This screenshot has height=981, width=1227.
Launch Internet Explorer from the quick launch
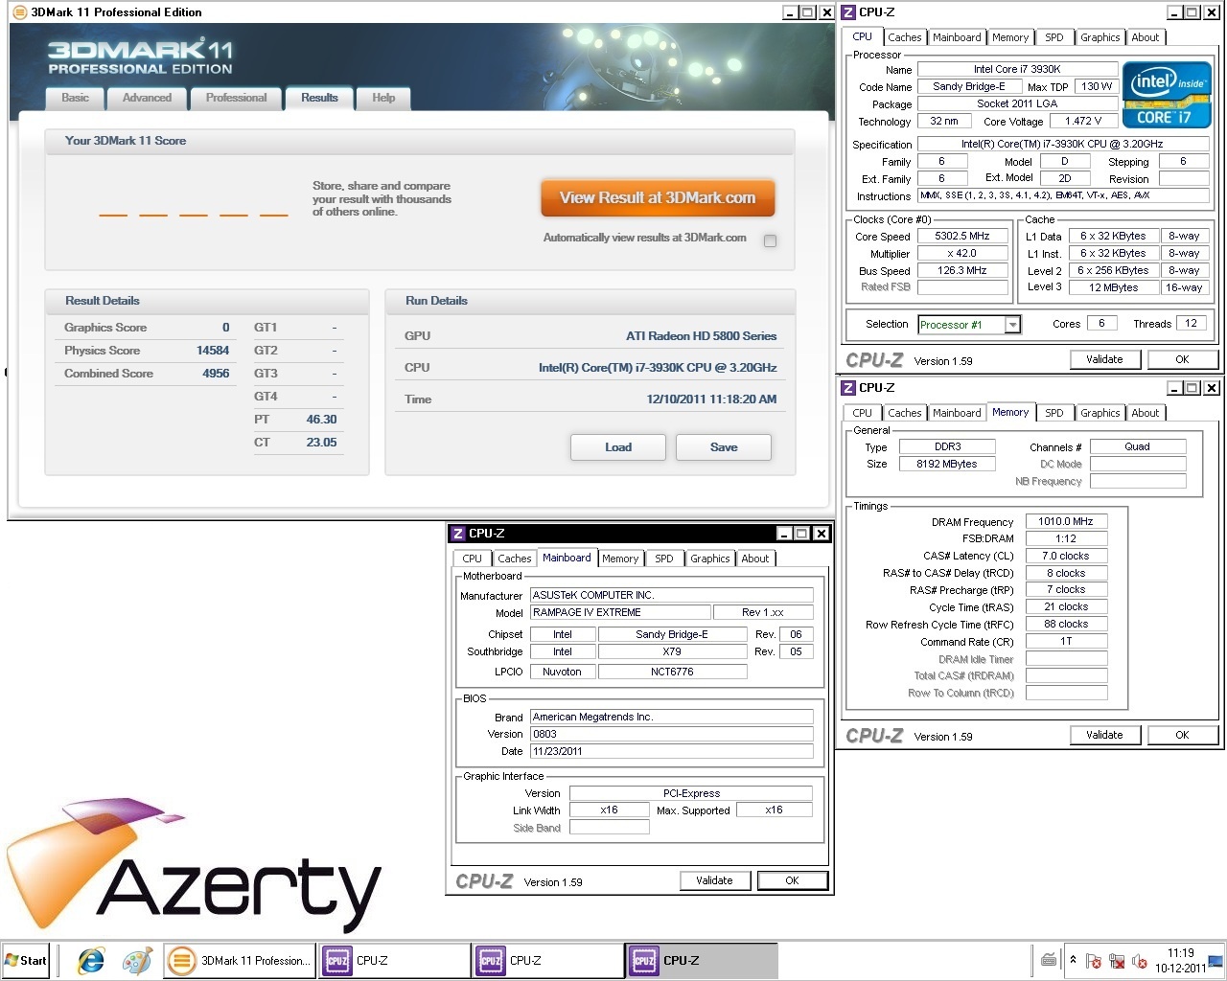tap(91, 960)
